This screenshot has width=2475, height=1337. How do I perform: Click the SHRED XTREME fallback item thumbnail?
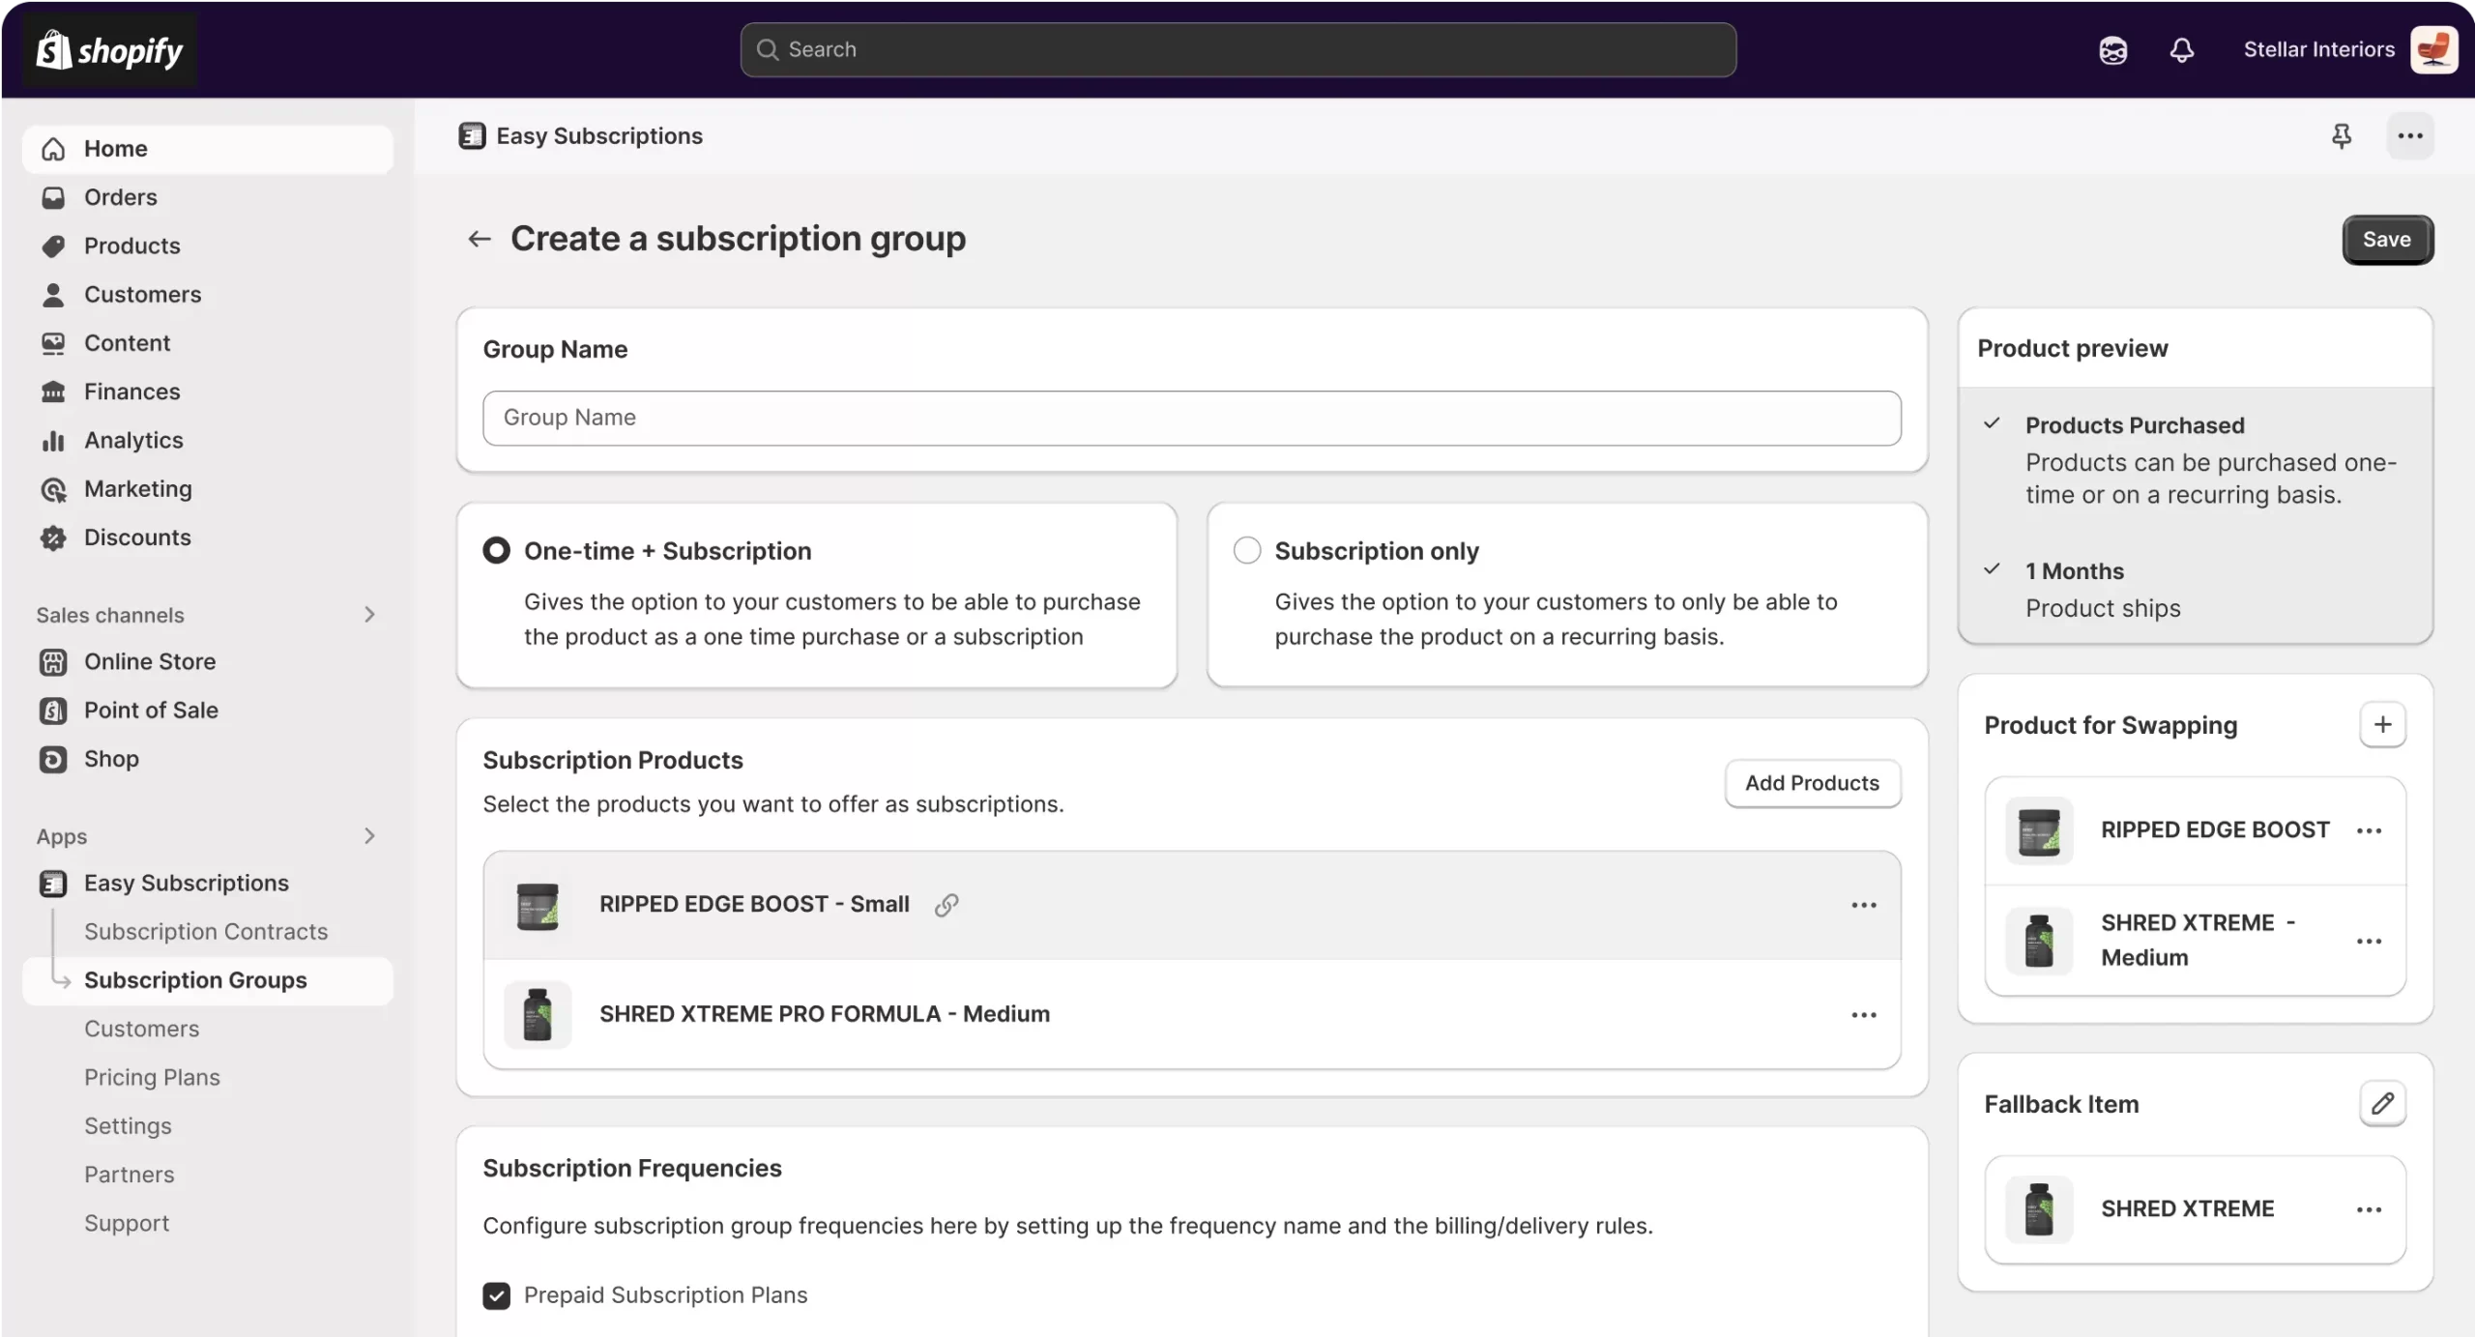(2039, 1209)
